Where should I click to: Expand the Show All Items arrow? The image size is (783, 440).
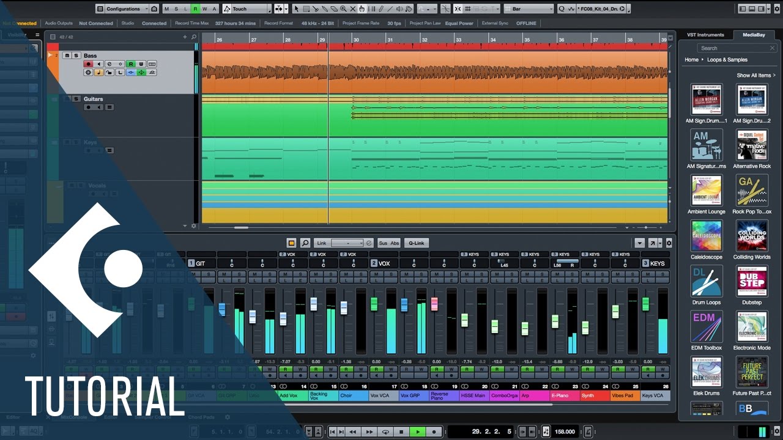tap(774, 75)
